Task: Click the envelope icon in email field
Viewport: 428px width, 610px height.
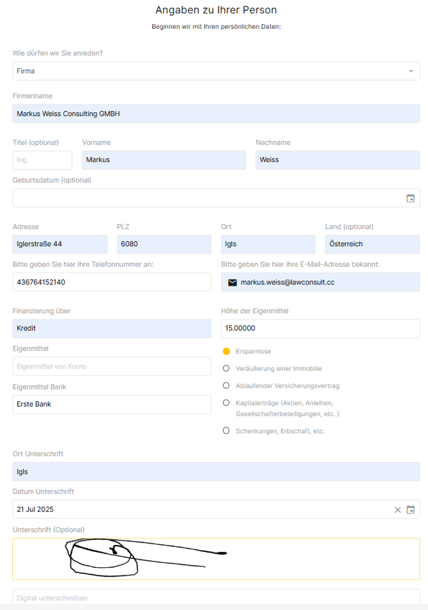Action: (233, 282)
